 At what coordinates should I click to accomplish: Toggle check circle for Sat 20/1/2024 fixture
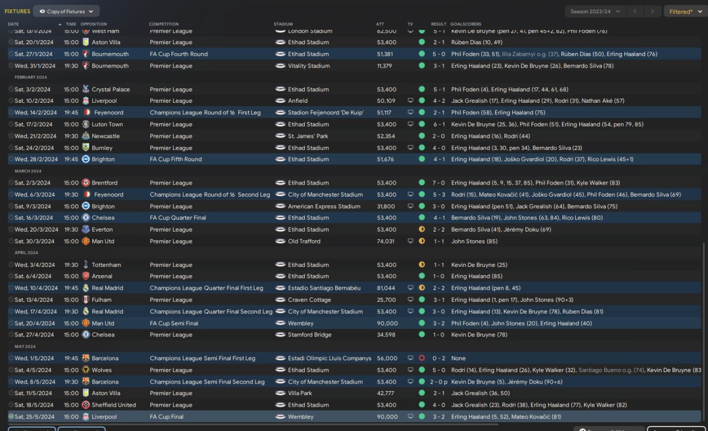(11, 42)
